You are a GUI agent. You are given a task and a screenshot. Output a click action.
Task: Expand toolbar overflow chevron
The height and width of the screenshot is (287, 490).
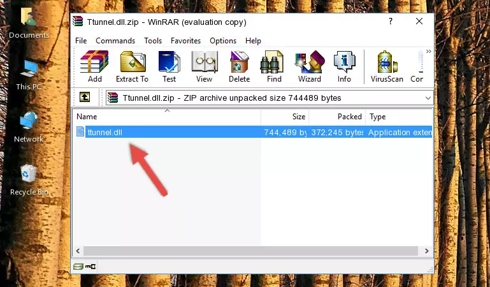[428, 51]
